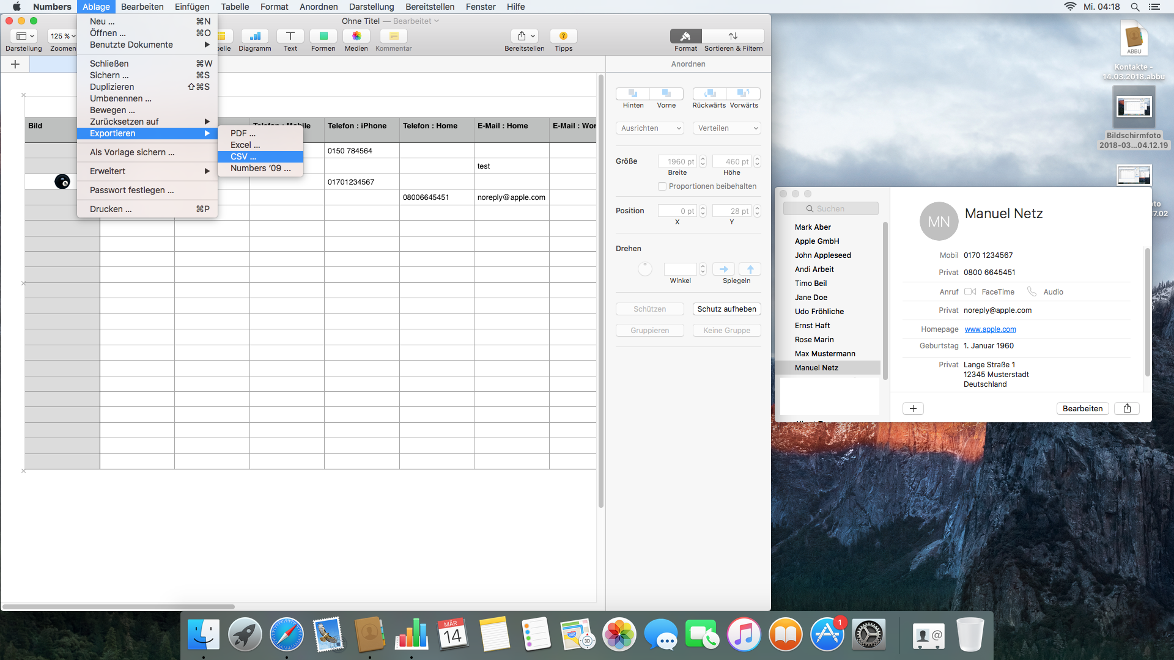This screenshot has height=660, width=1174.
Task: Click the Text box toolbar icon
Action: (x=290, y=36)
